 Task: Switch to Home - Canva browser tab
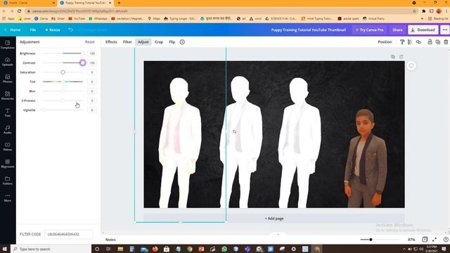click(29, 3)
